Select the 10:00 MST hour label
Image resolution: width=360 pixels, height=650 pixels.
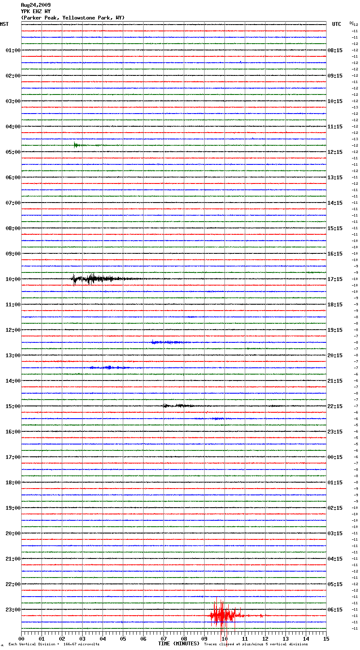tap(13, 279)
